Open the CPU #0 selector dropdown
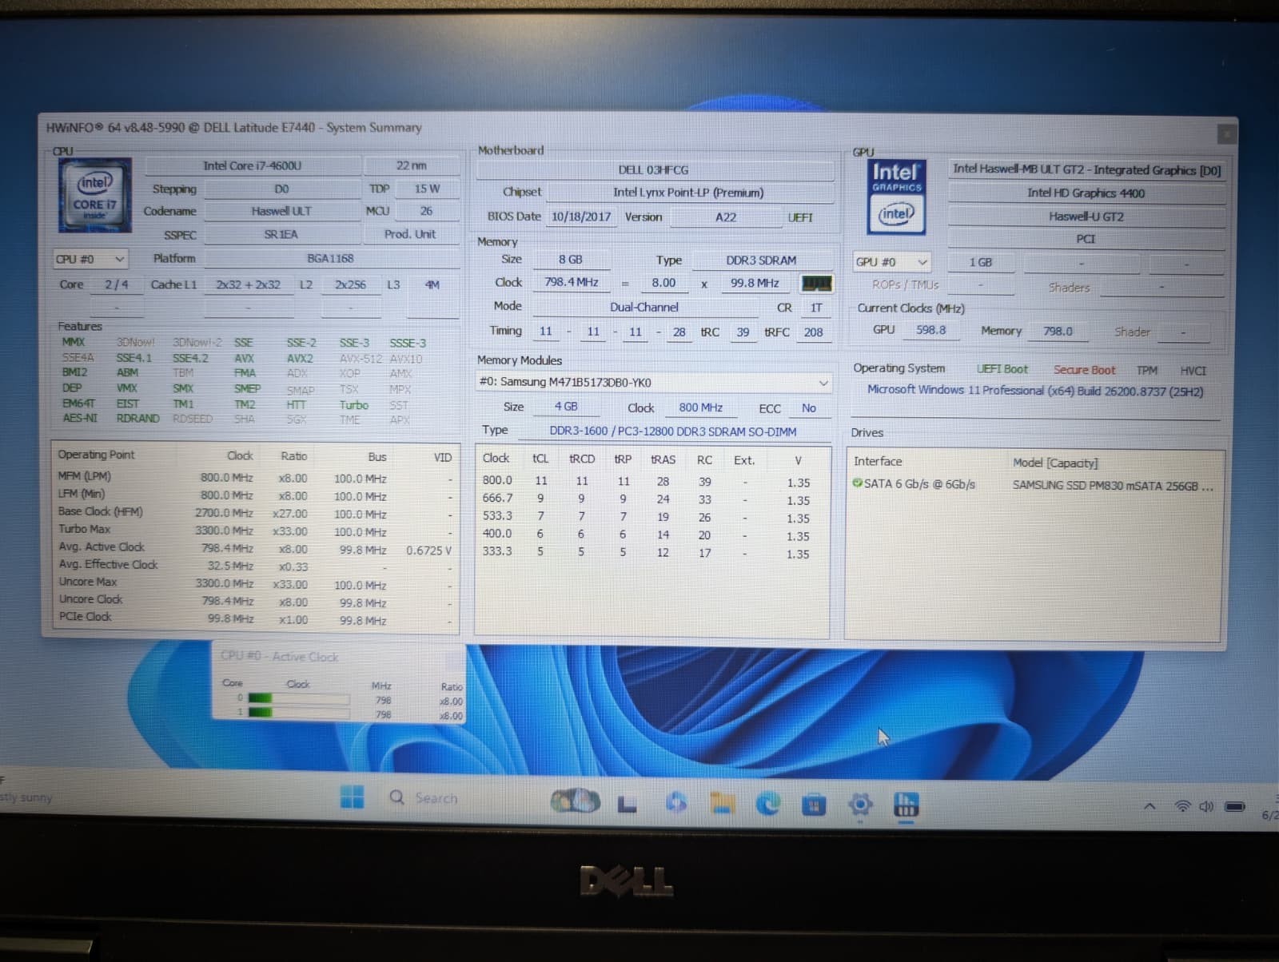The height and width of the screenshot is (962, 1279). (90, 259)
